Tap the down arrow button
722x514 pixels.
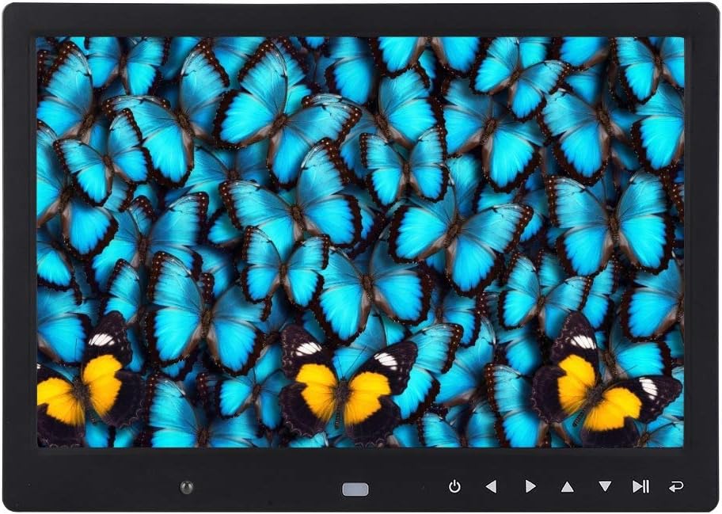pyautogui.click(x=605, y=486)
